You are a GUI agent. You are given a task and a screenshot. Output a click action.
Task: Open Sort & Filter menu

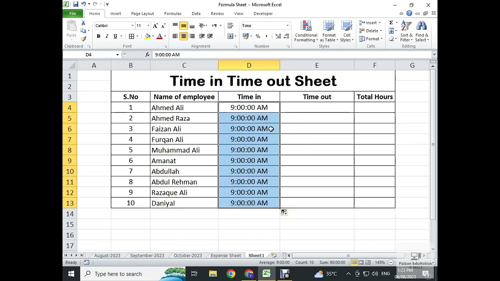coord(406,32)
